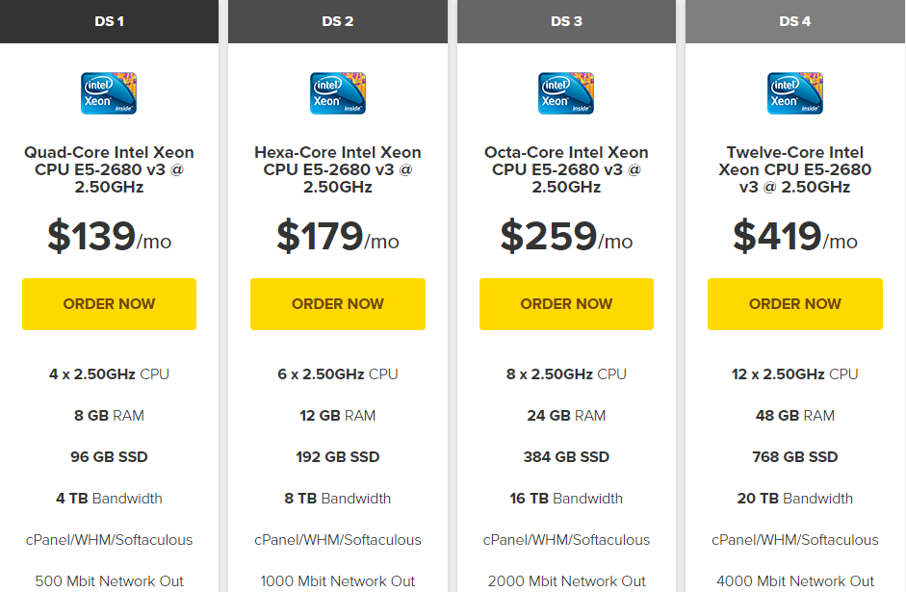Viewport: 906px width, 592px height.
Task: Order the $419 Twelve-Core plan
Action: point(795,304)
